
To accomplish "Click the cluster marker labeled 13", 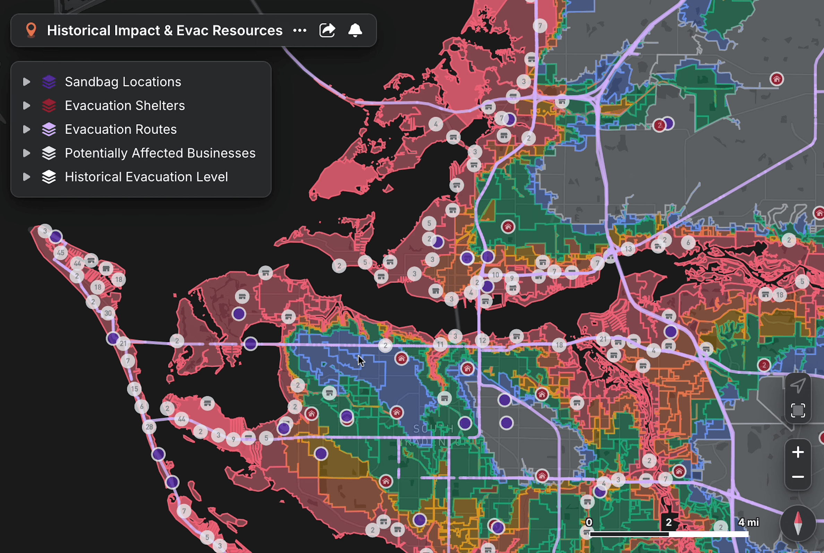I will [628, 249].
